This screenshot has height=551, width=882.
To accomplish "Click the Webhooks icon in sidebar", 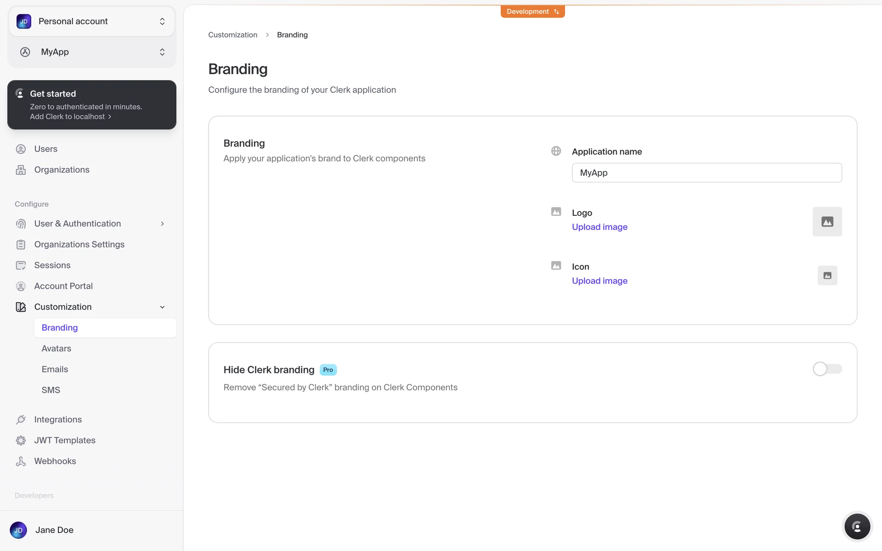I will (21, 461).
